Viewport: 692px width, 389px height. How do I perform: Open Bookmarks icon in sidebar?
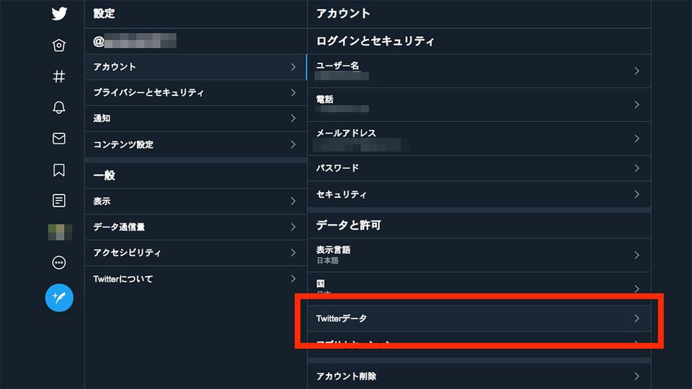pos(58,170)
